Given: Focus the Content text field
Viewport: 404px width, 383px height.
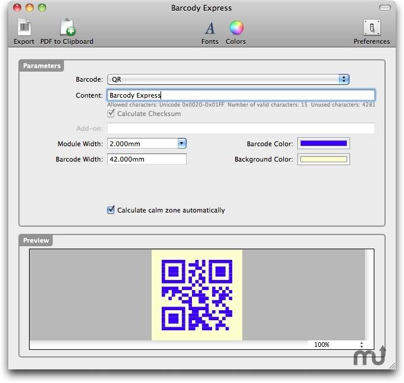Looking at the screenshot, I should click(x=241, y=95).
